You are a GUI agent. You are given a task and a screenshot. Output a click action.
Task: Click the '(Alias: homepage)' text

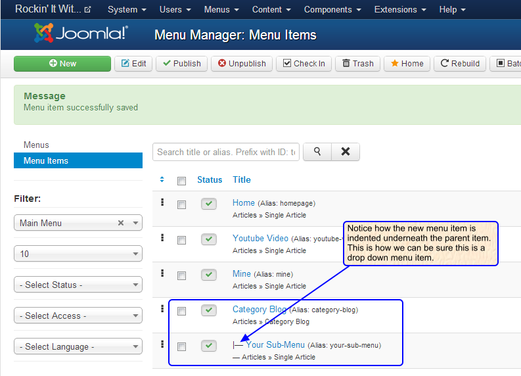[286, 204]
